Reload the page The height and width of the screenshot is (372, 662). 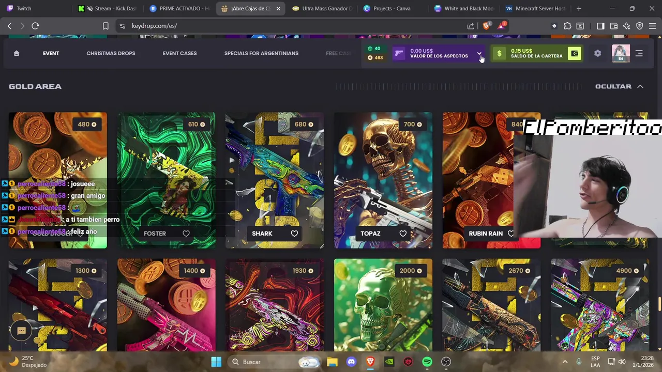(x=35, y=26)
